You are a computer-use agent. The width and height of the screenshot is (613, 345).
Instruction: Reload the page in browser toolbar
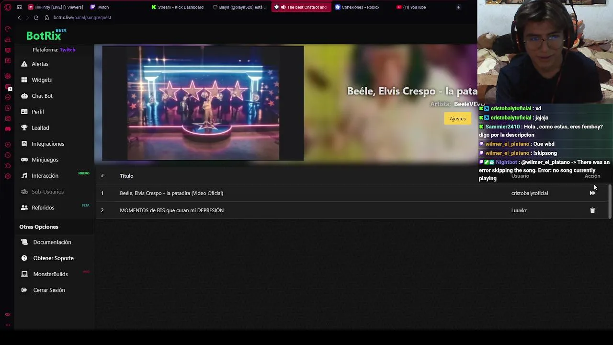coord(36,18)
